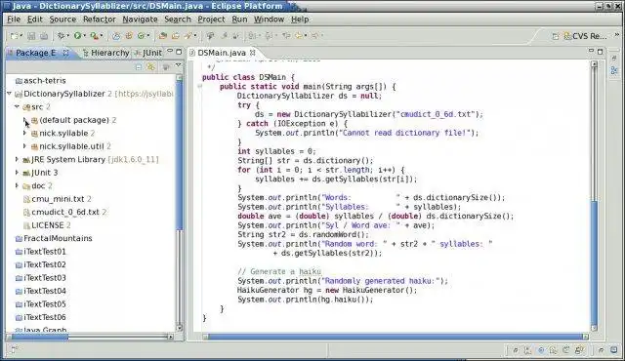The image size is (625, 361).
Task: Select the iTextTest03 project
Action: pos(40,277)
